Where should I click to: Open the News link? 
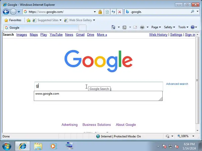69,35
